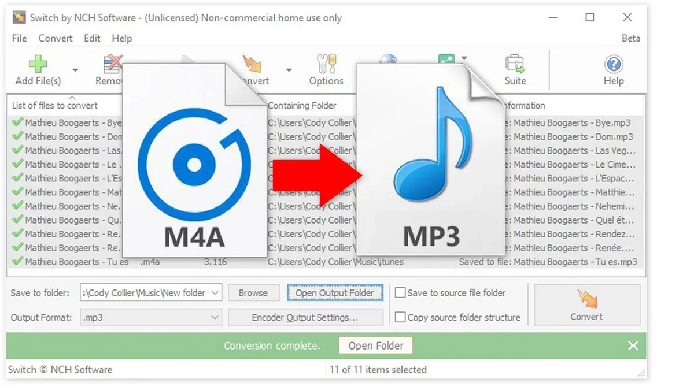The width and height of the screenshot is (694, 390).
Task: Select row Mathieu Boogaerts - Renée....
Action: [326, 247]
